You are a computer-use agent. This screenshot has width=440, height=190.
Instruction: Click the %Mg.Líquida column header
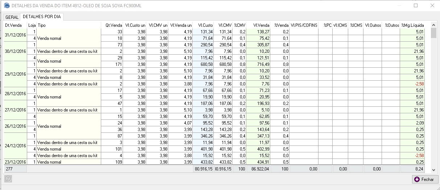[x=412, y=25]
